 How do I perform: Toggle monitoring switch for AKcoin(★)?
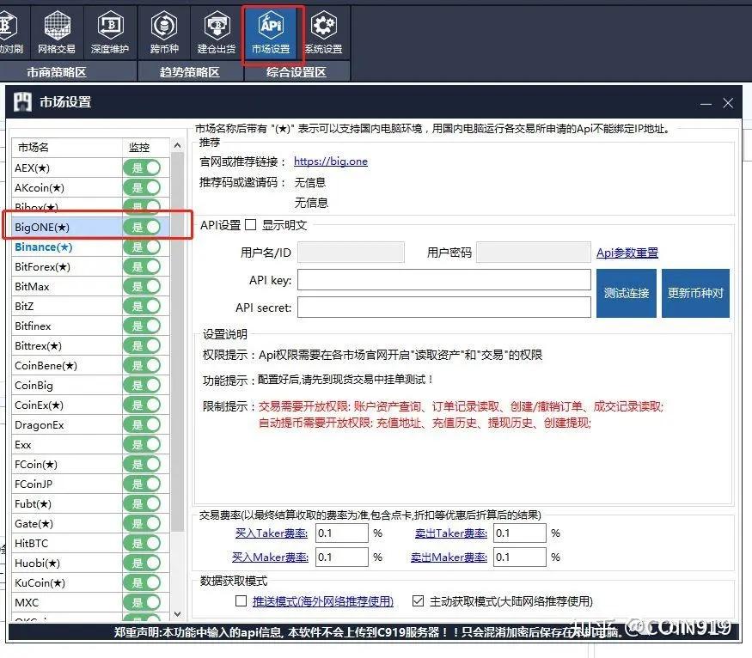point(142,187)
